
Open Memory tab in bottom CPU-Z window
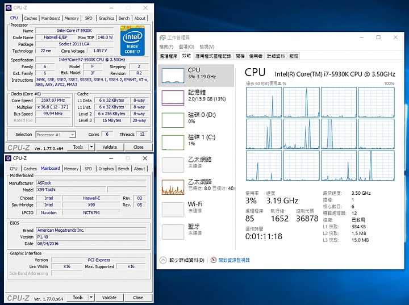pos(71,169)
